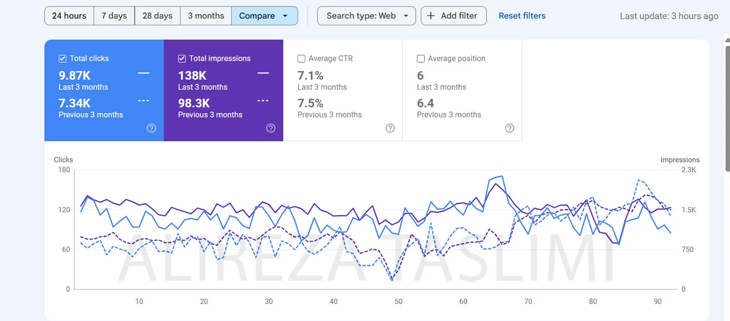Click help icon on Average position card
Image resolution: width=730 pixels, height=321 pixels.
[x=509, y=128]
